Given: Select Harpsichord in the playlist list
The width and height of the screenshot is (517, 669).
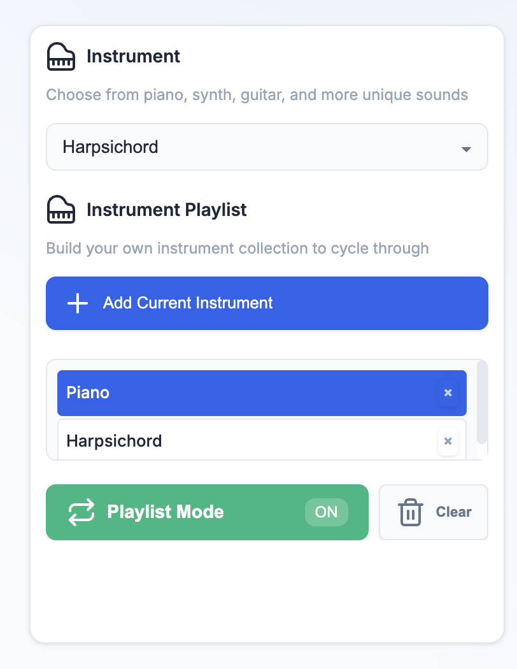Looking at the screenshot, I should pyautogui.click(x=191, y=441).
